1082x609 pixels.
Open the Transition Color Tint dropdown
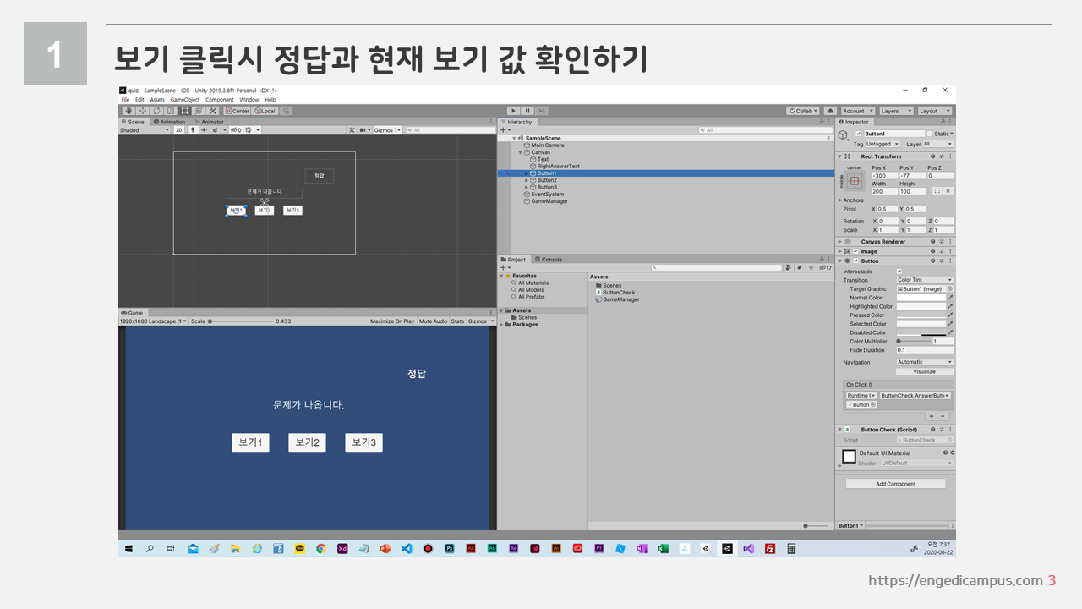(925, 280)
